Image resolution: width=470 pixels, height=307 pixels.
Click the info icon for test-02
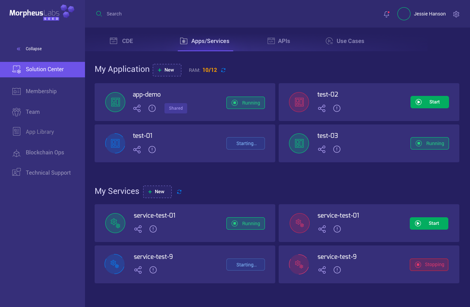337,108
